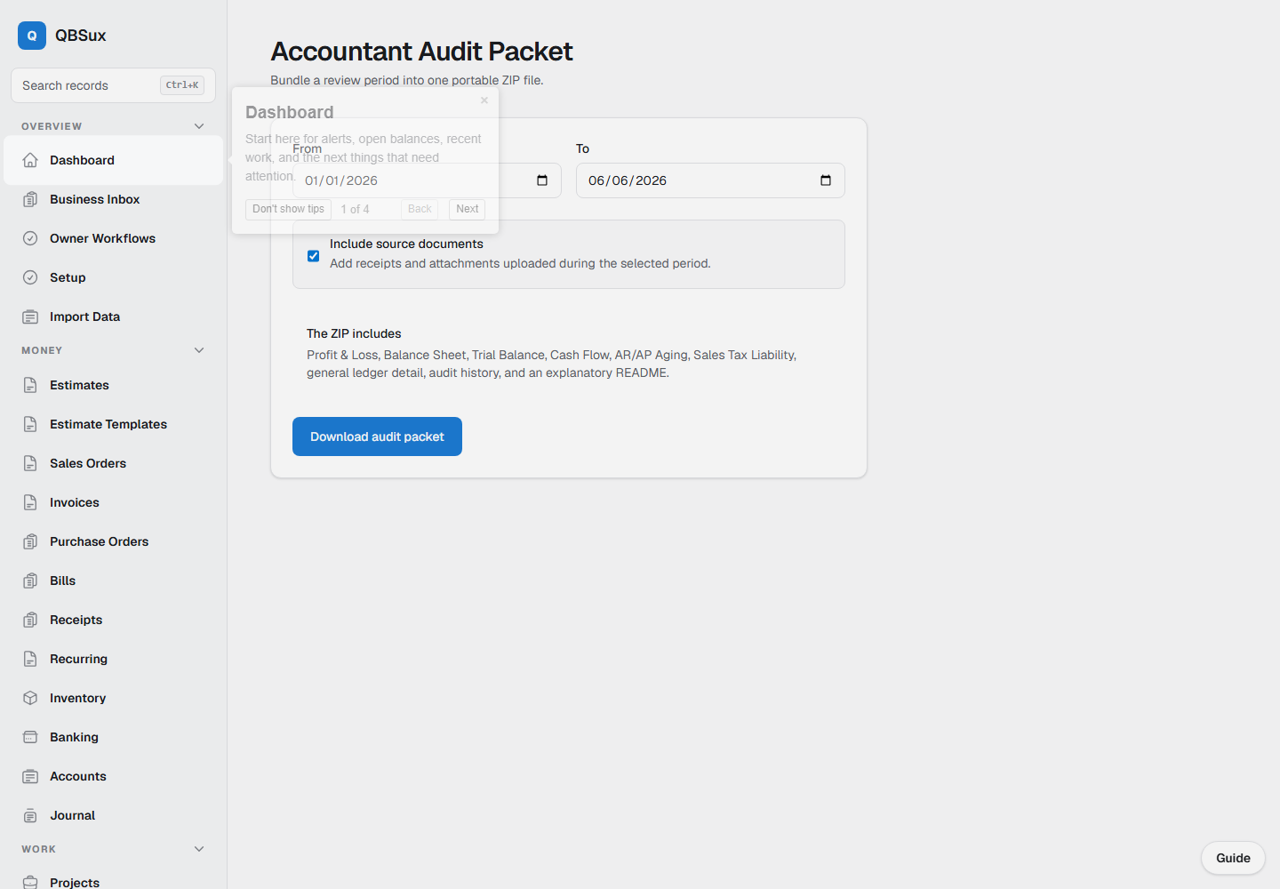The image size is (1280, 889).
Task: Open the Invoices list
Action: pyautogui.click(x=113, y=502)
